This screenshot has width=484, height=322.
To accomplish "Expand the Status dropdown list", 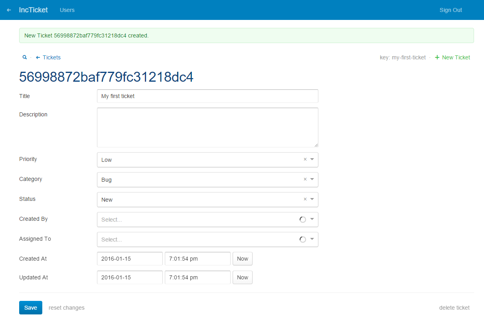I will (312, 199).
